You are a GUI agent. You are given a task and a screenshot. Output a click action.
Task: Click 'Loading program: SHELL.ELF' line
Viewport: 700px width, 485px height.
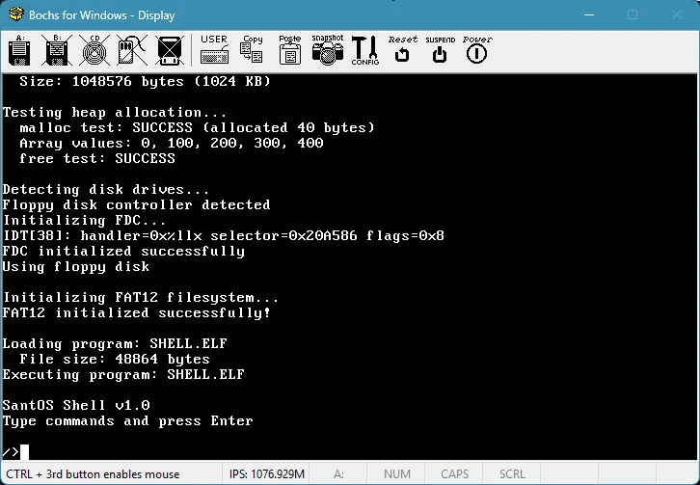(x=115, y=343)
